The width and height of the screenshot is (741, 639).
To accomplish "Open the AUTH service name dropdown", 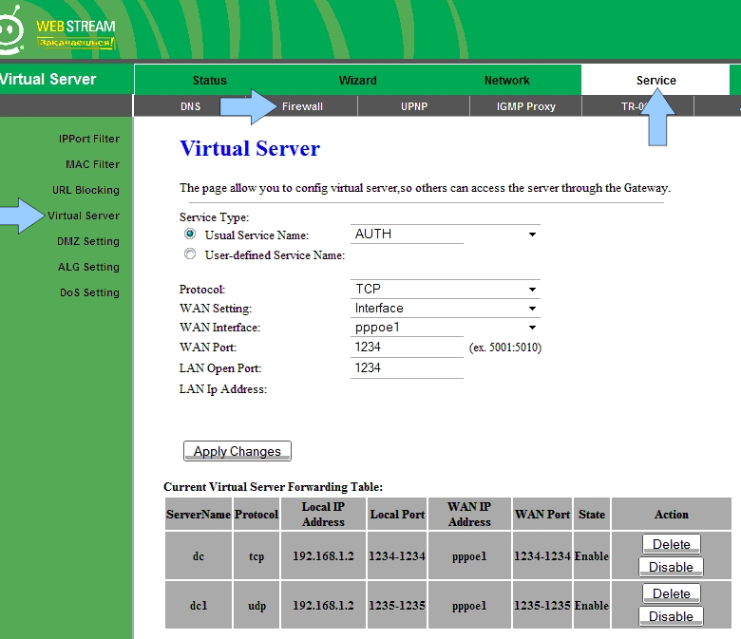I will tap(446, 234).
